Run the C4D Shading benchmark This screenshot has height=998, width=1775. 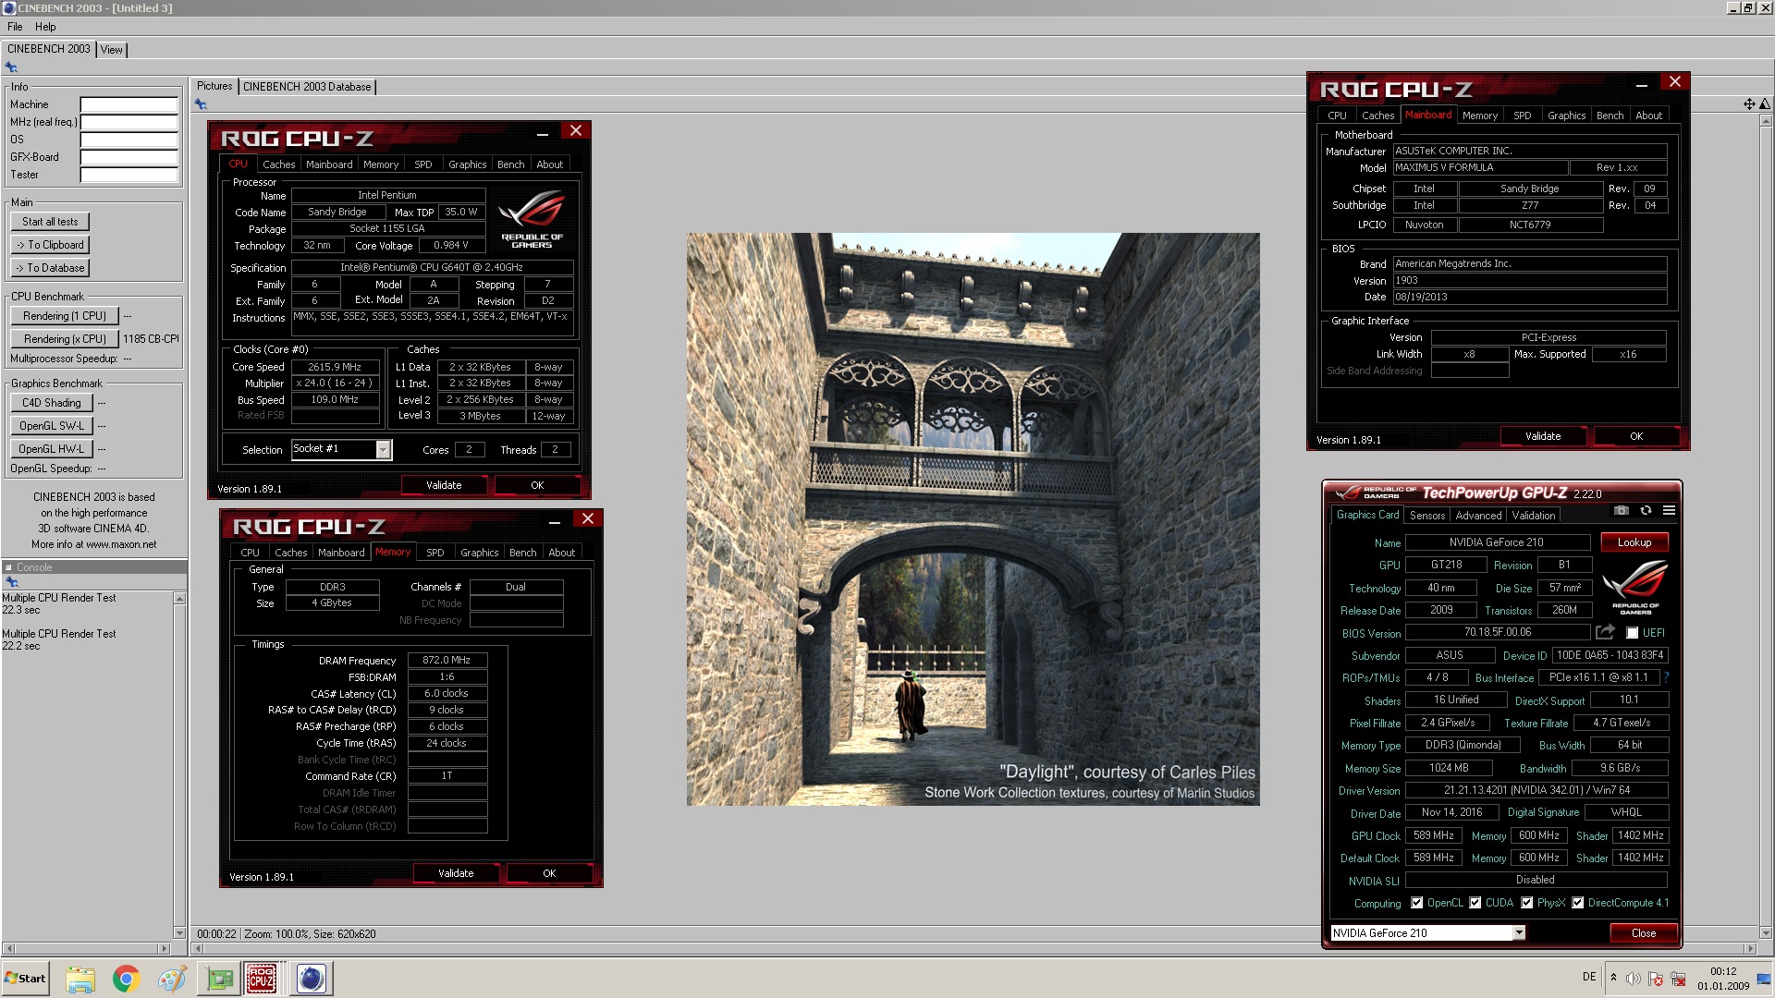click(52, 403)
